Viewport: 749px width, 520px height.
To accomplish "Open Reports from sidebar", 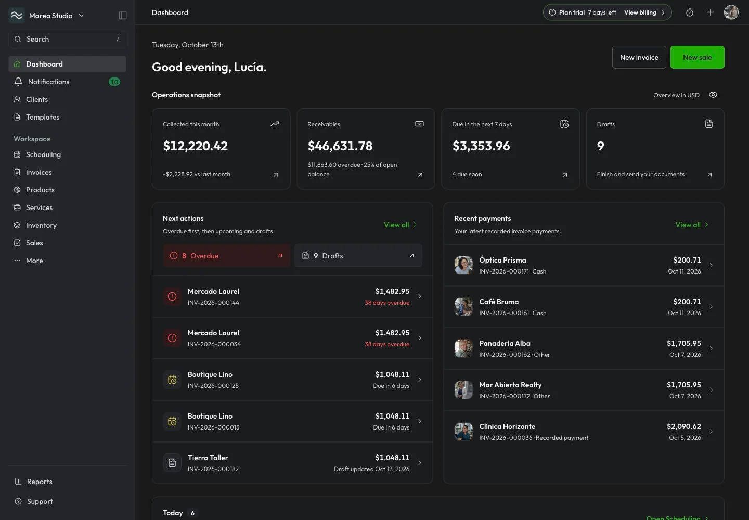I will pyautogui.click(x=68, y=482).
